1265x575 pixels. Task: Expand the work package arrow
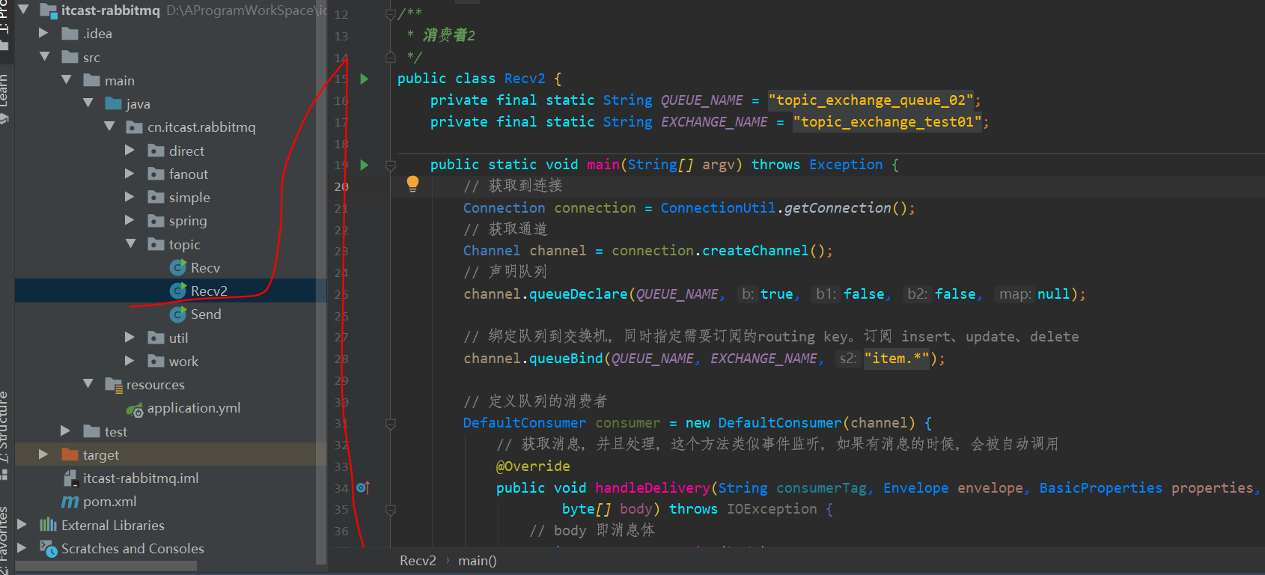coord(130,361)
